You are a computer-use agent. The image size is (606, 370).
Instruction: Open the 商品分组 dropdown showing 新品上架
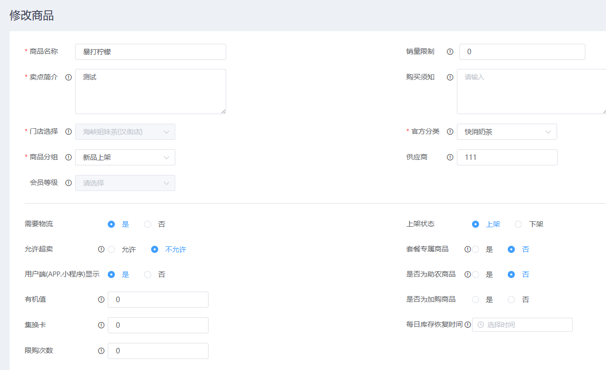point(125,157)
